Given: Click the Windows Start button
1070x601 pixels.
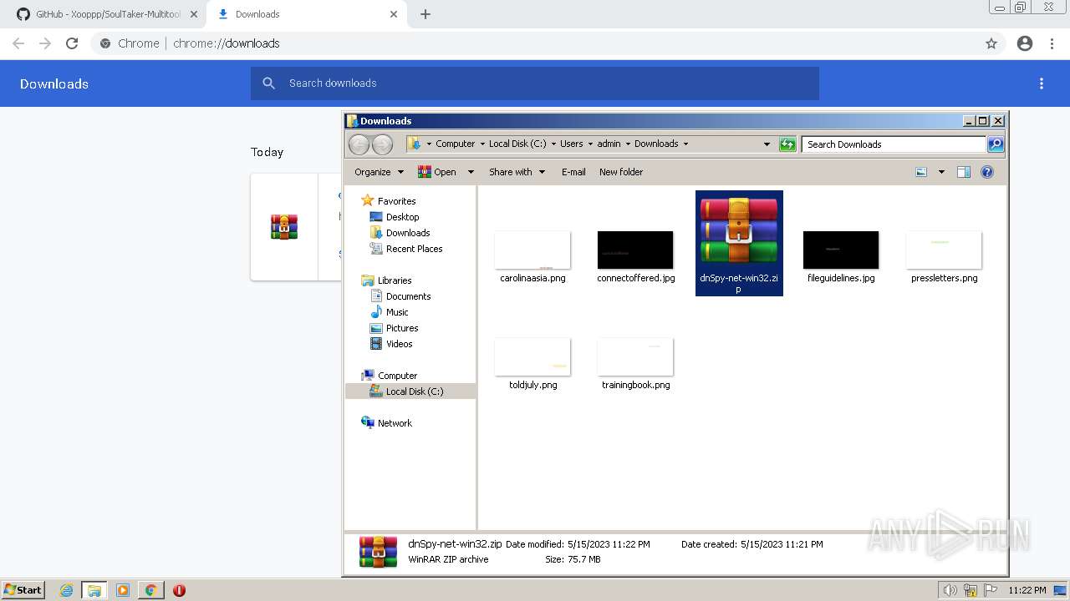Looking at the screenshot, I should point(23,589).
